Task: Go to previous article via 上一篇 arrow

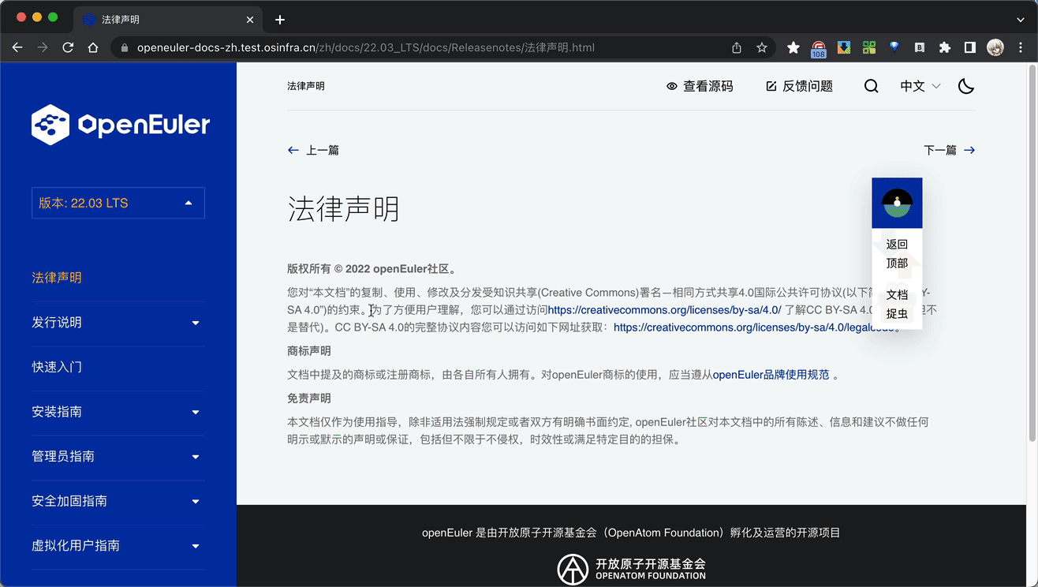Action: [x=293, y=149]
